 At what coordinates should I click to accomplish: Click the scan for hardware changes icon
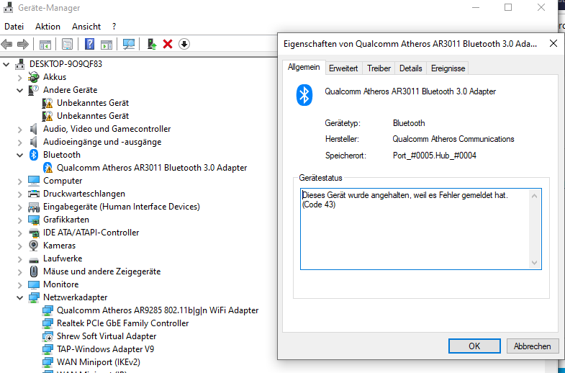click(129, 44)
